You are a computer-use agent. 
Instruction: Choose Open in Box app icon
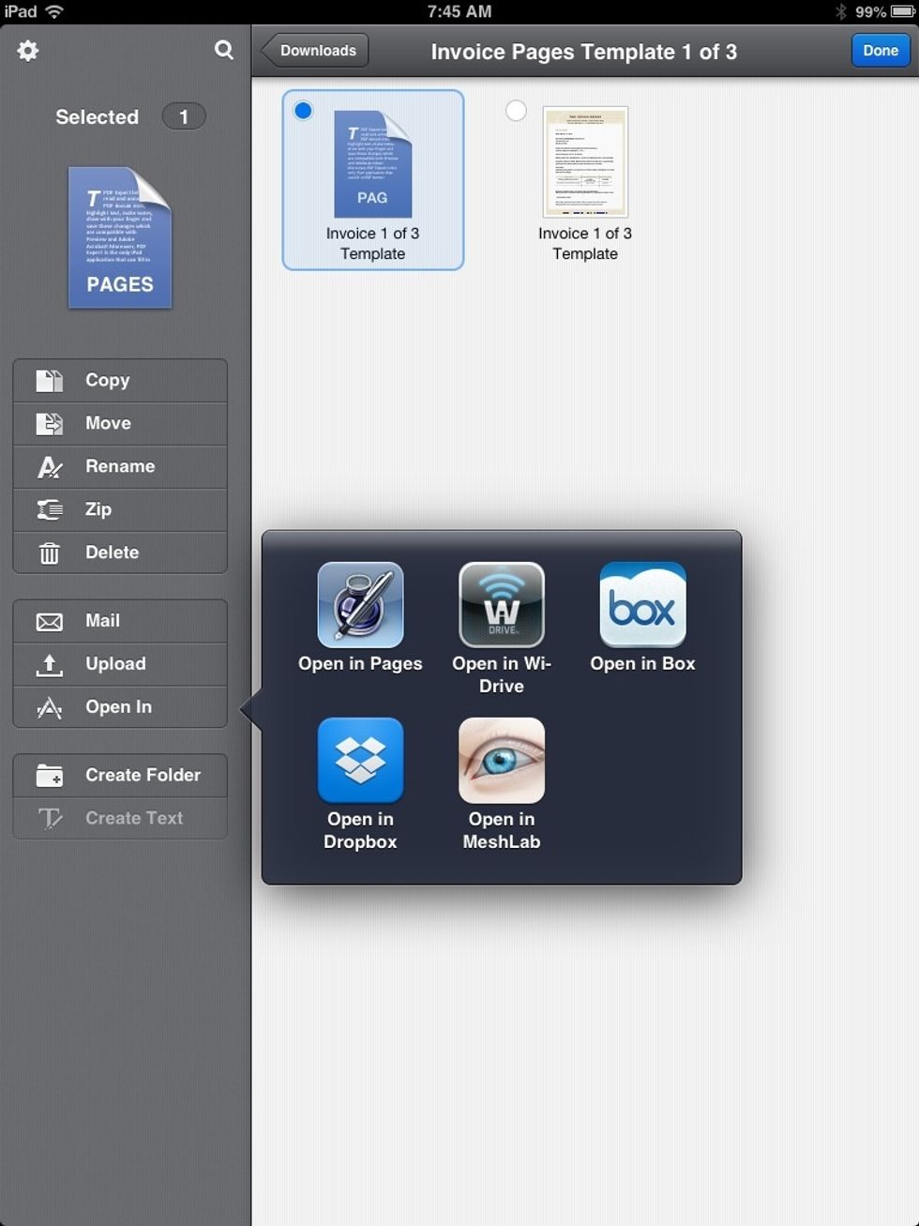click(642, 605)
